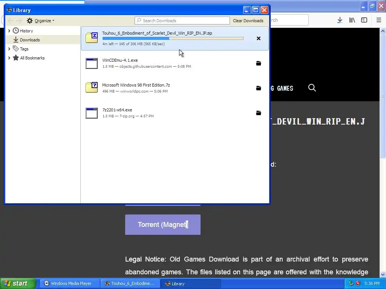The width and height of the screenshot is (386, 289).
Task: Click the 7z2201-x64.exe file icon
Action: coord(92,113)
